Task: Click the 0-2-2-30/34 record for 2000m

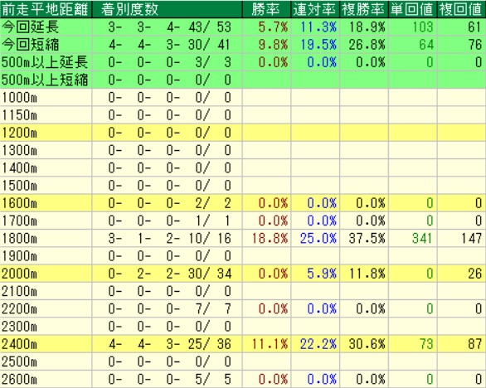Action: [170, 274]
